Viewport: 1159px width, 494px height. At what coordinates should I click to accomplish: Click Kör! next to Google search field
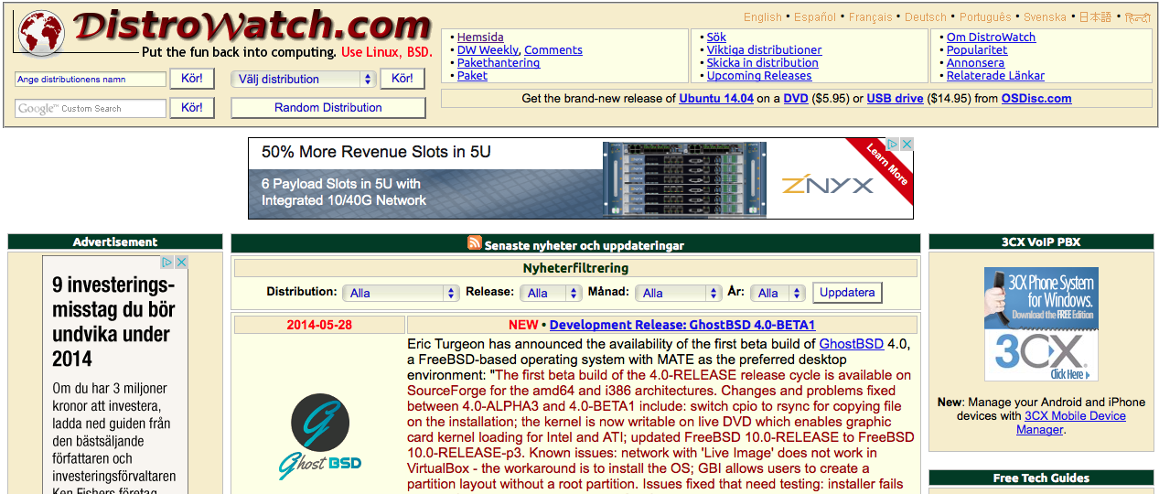pos(192,108)
